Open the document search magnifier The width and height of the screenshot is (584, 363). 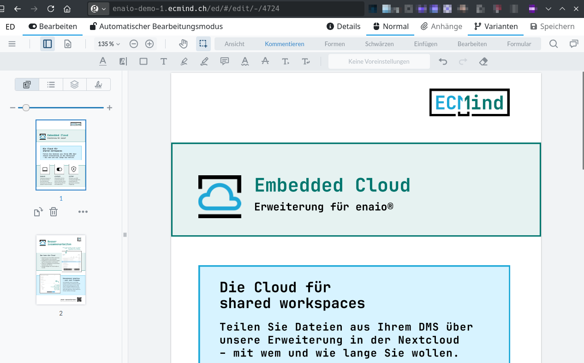tap(554, 44)
